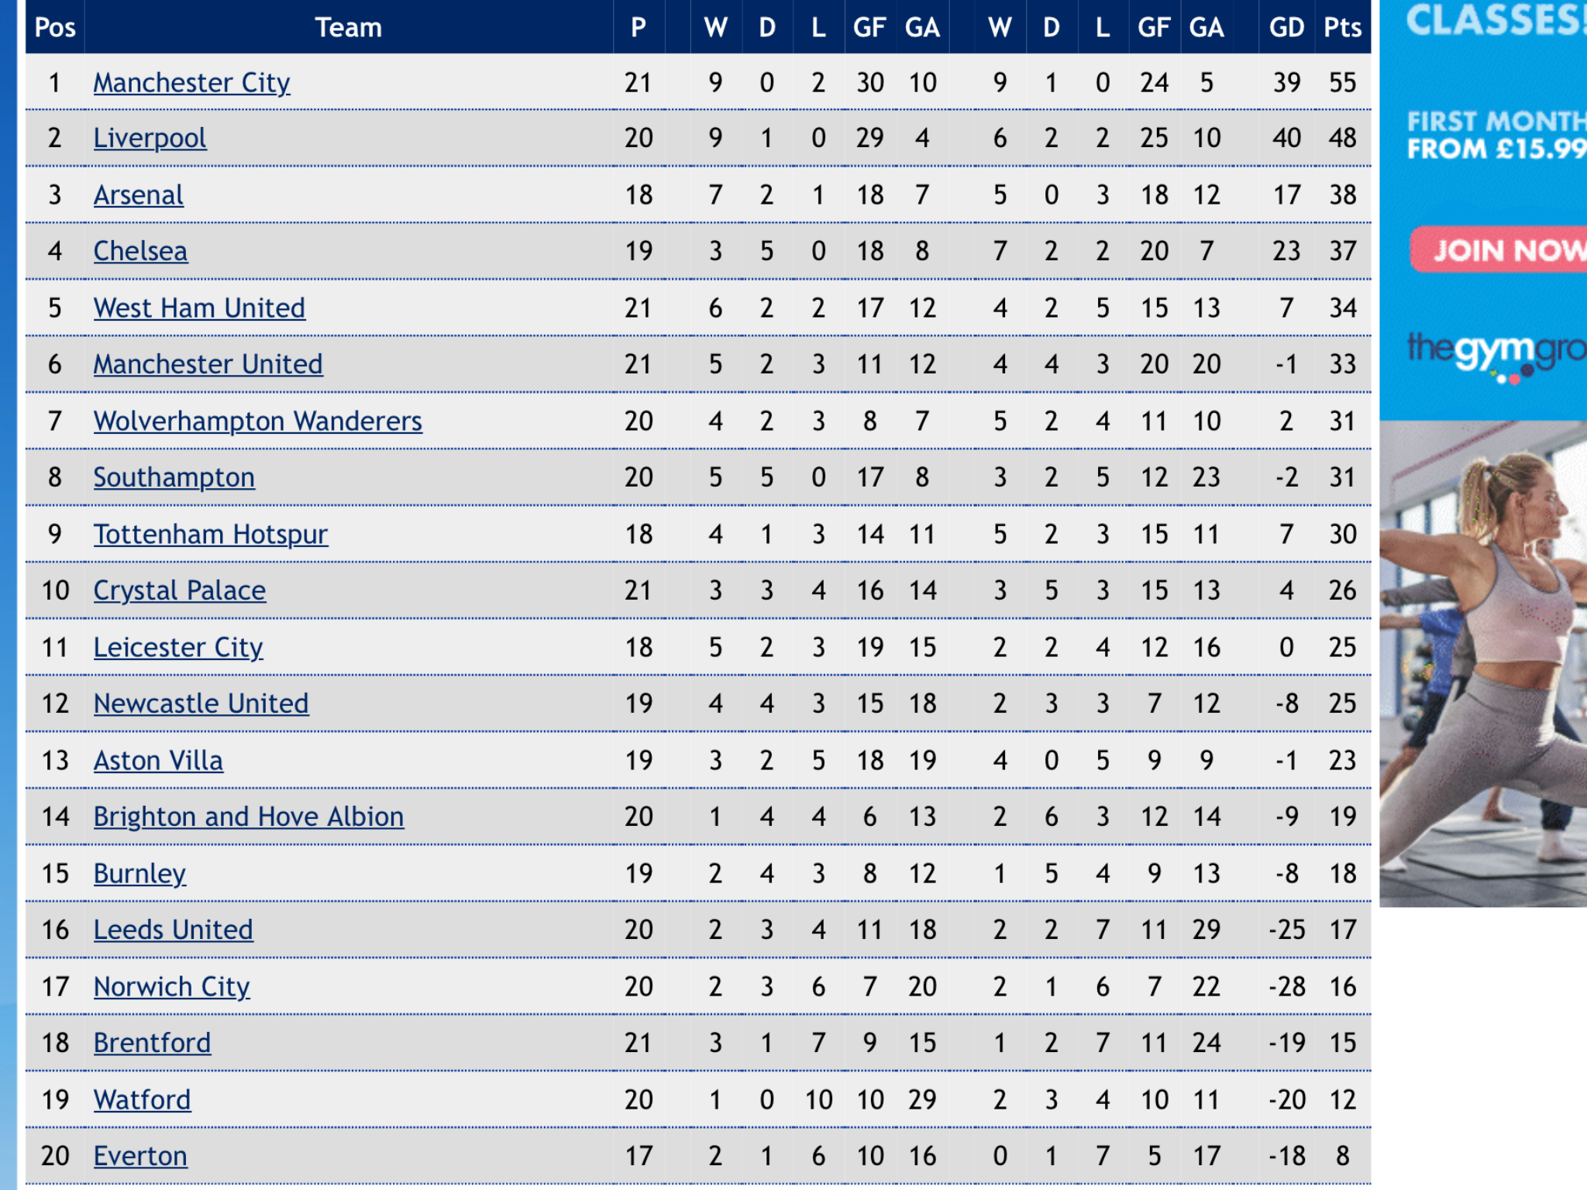Open the Liverpool team page
This screenshot has height=1190, width=1587.
coord(150,138)
